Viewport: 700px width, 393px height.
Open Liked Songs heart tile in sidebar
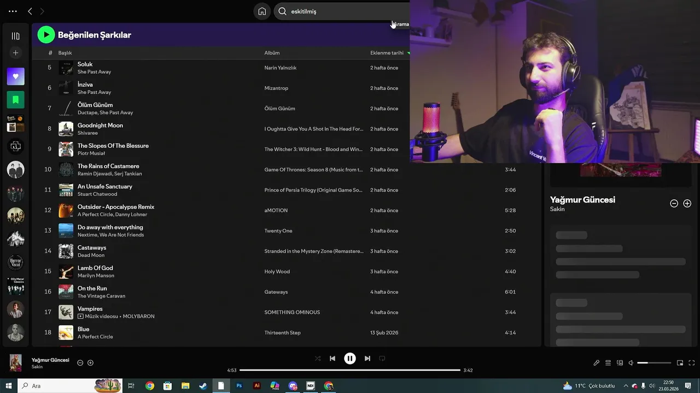click(x=15, y=76)
